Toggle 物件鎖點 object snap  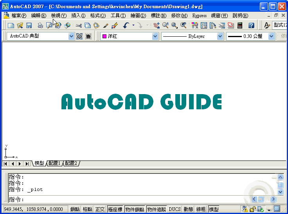pos(135,209)
